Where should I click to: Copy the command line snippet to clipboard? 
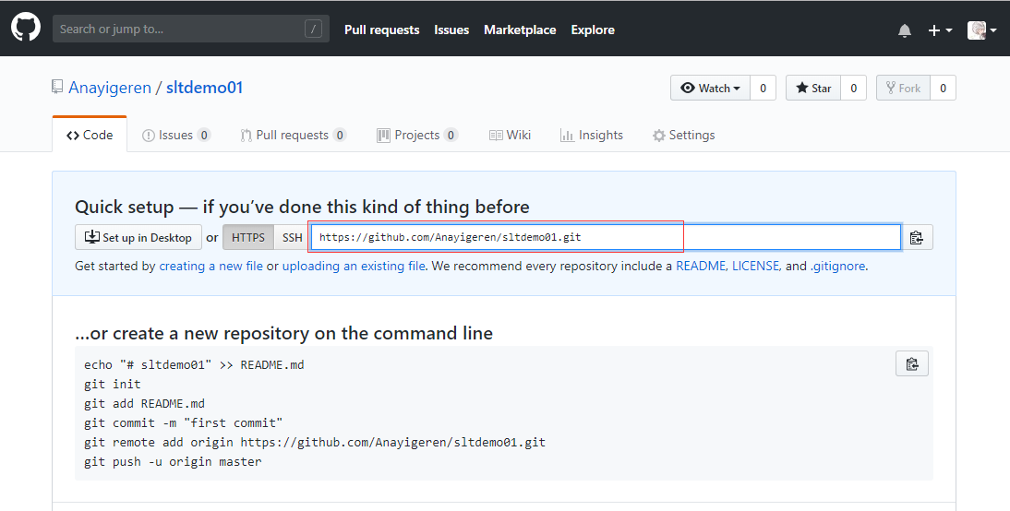[x=912, y=363]
